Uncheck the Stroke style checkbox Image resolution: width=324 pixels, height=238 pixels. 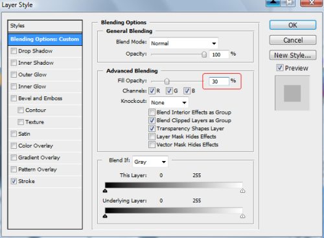coord(14,181)
